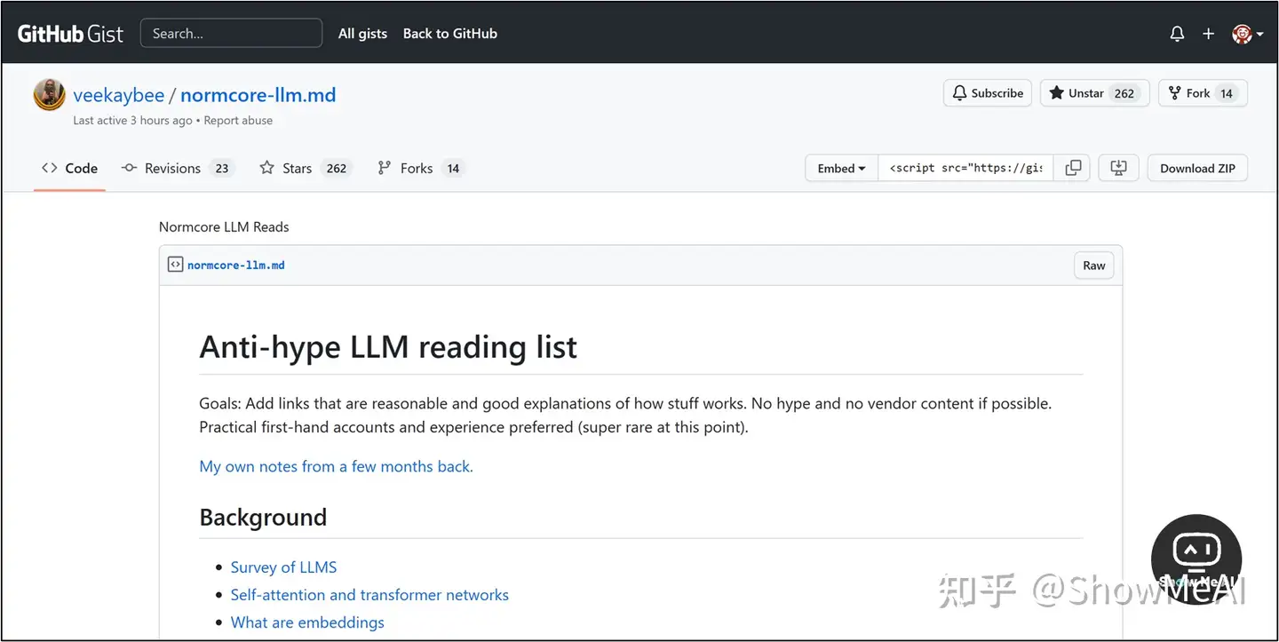
Task: Click the fork count 14 badge
Action: point(1227,93)
